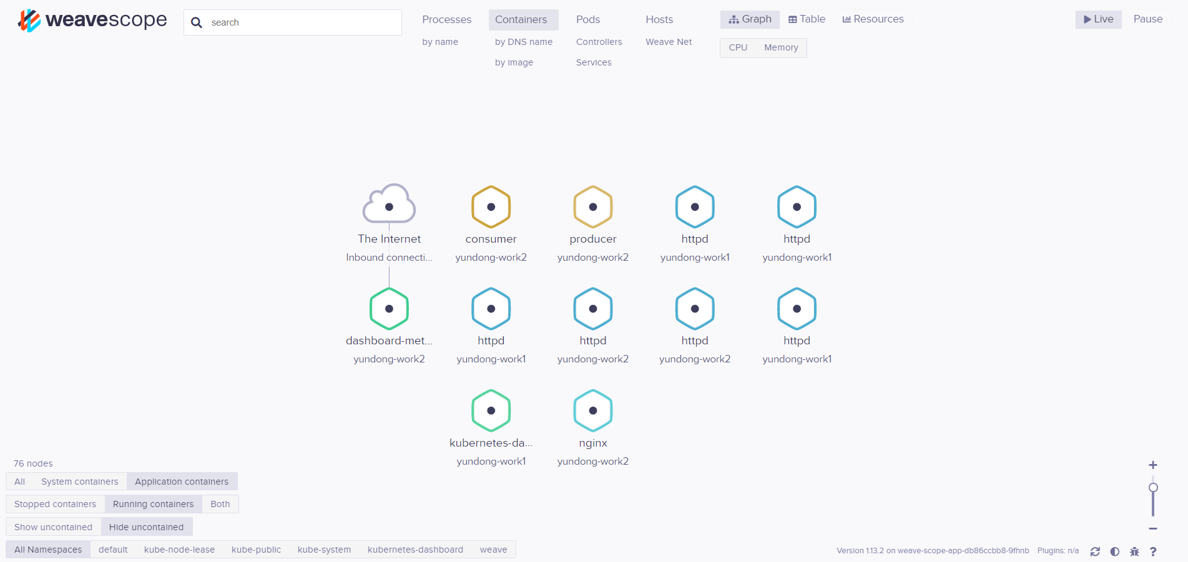Switch to the Pods tab
Image resolution: width=1188 pixels, height=562 pixels.
point(587,19)
